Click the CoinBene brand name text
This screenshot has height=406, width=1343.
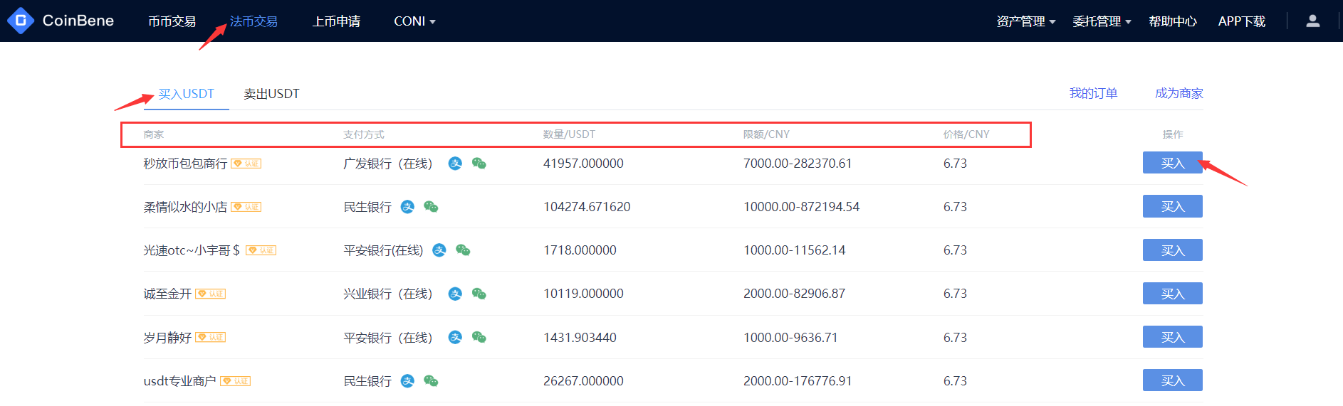click(78, 21)
